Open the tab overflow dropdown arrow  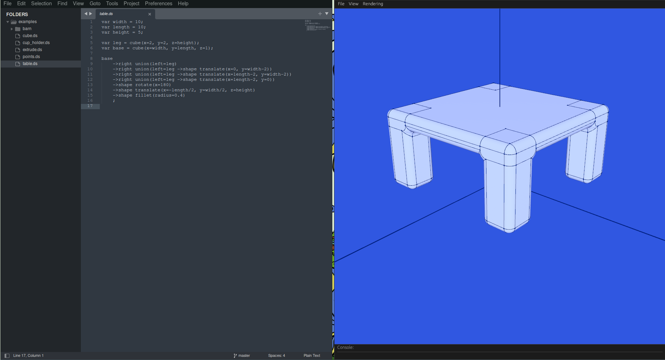point(327,13)
